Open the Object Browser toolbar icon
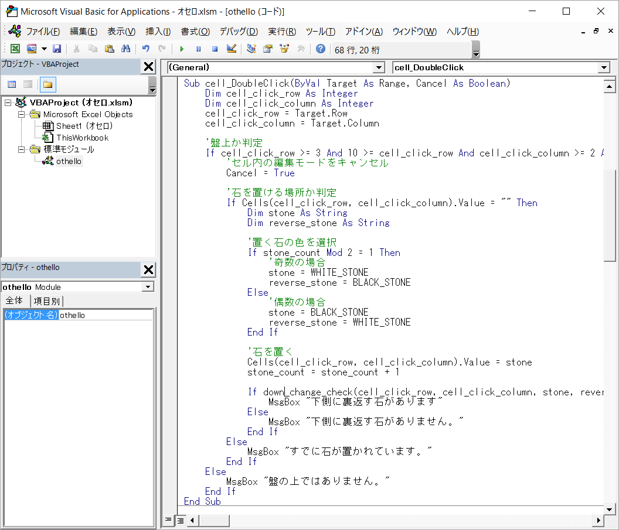619x530 pixels. point(284,49)
